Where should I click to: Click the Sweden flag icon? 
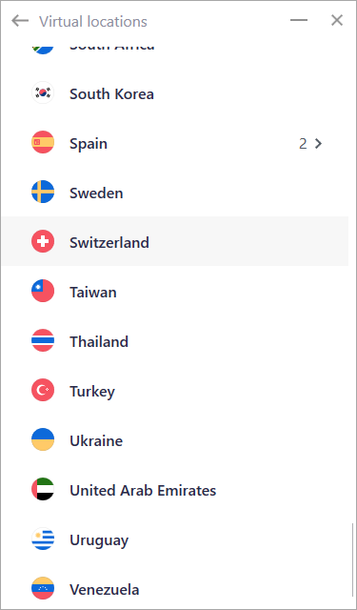[43, 192]
